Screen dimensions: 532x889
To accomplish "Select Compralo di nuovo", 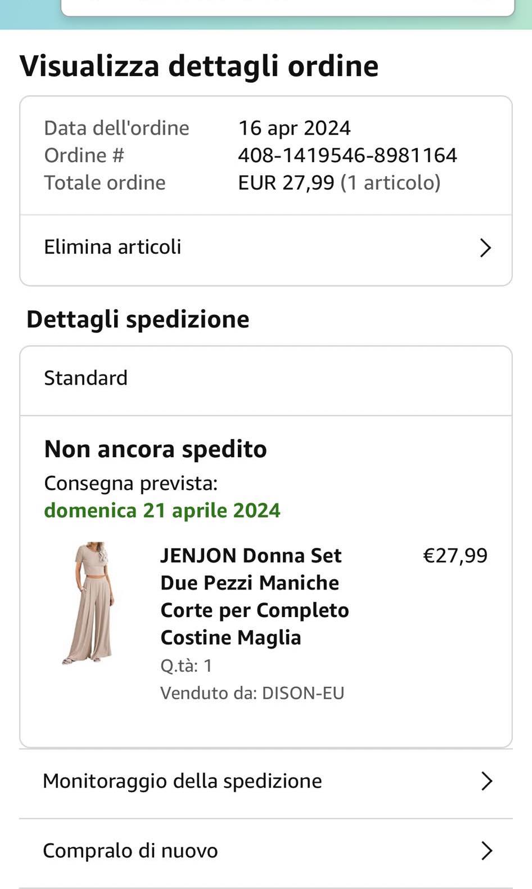I will (130, 851).
